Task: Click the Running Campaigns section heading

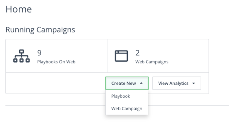Action: tap(40, 30)
